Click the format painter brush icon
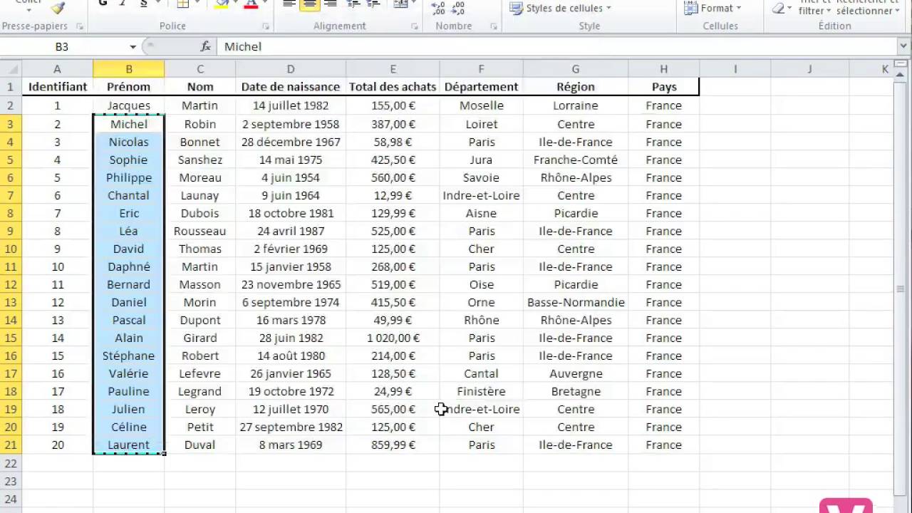The height and width of the screenshot is (513, 912). (x=58, y=6)
